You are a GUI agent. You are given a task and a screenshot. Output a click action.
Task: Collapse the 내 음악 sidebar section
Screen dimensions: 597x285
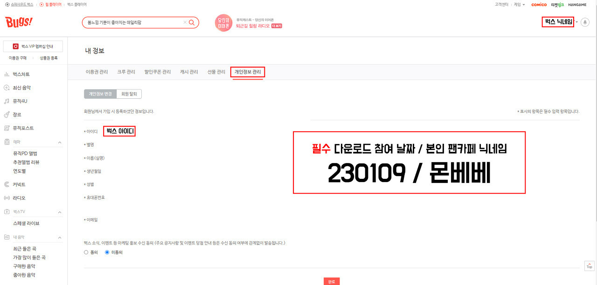tap(60, 237)
